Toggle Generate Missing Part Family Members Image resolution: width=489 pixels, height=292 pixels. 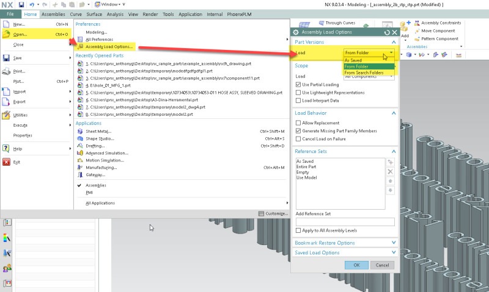(298, 131)
